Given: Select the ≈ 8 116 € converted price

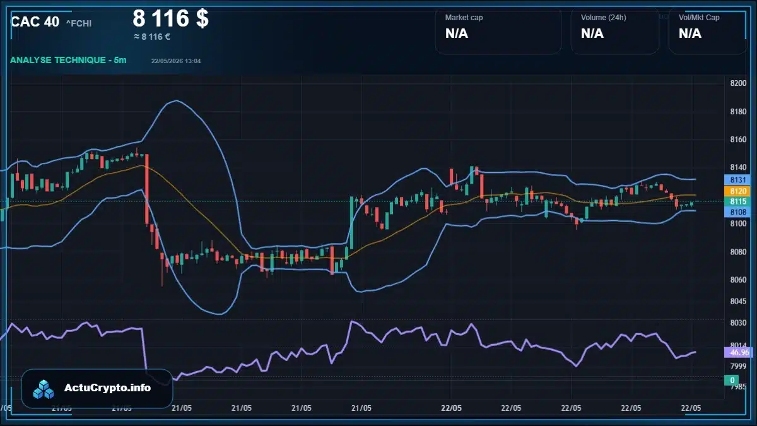Looking at the screenshot, I should pyautogui.click(x=152, y=37).
